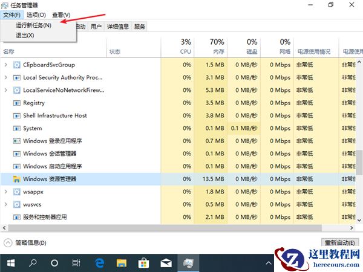The image size is (363, 272).
Task: Sort by CPU column header
Action: [178, 47]
